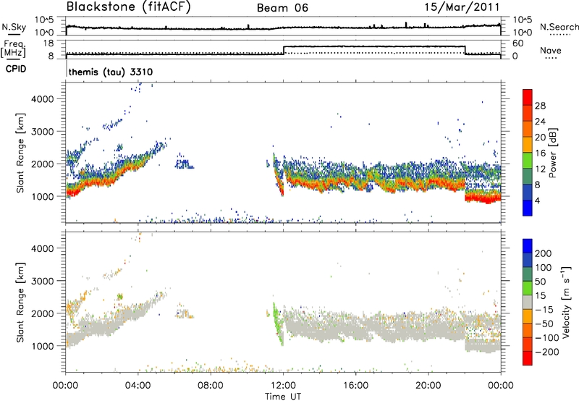Click the green velocity streak near 12:00
579x401 pixels.
[x=278, y=325]
